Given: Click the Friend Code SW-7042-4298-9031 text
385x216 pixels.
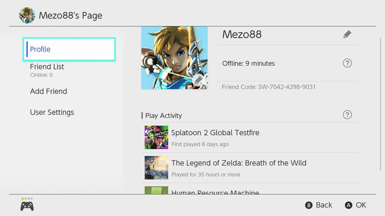Looking at the screenshot, I should [269, 87].
